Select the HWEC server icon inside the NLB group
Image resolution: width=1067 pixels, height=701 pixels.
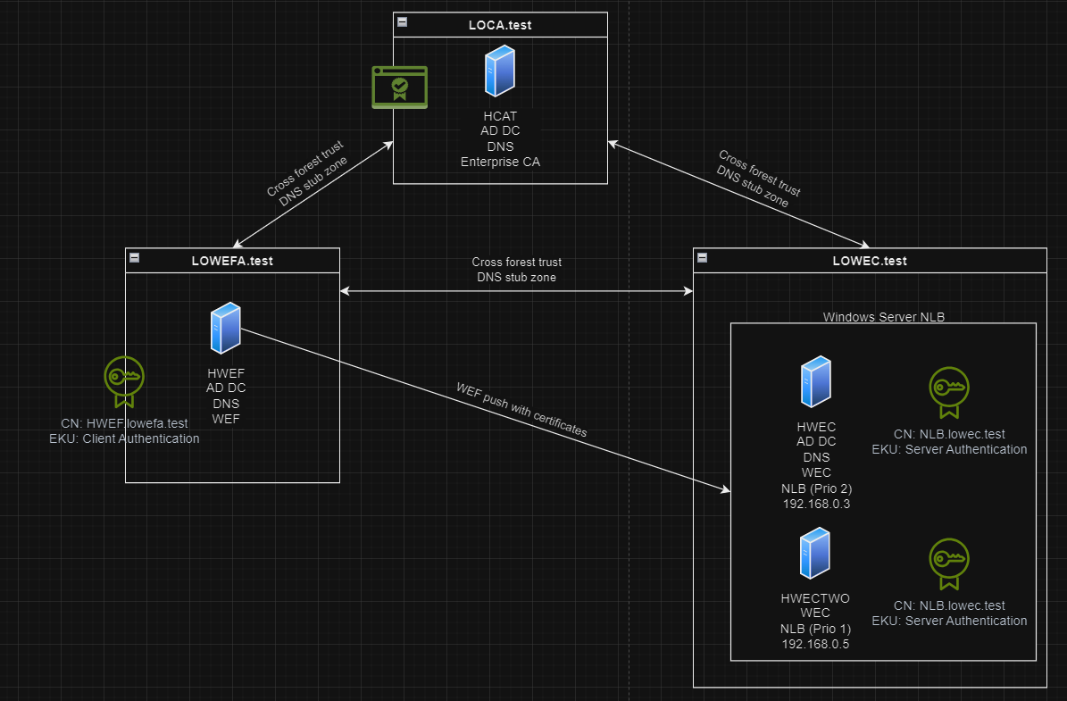pos(815,381)
